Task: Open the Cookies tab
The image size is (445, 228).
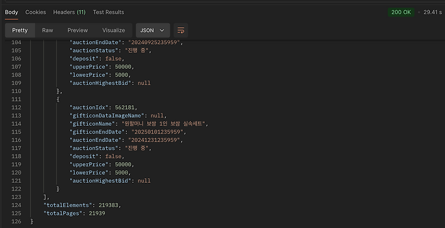Action: [36, 12]
